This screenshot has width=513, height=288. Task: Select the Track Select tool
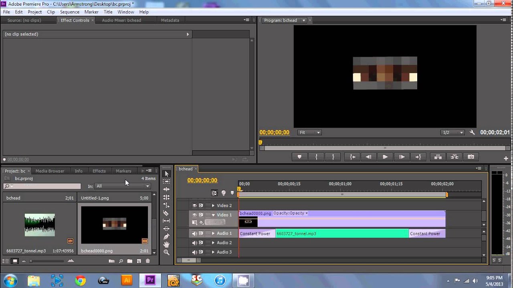[x=167, y=181]
